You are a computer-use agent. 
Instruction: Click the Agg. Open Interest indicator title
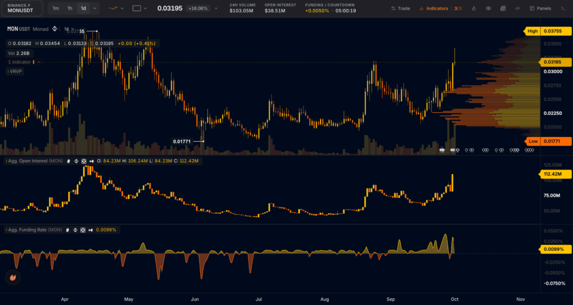35,161
